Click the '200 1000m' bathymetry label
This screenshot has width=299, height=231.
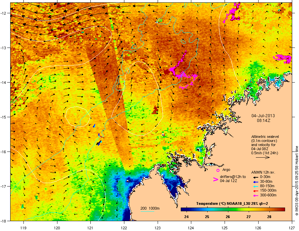coord(150,208)
